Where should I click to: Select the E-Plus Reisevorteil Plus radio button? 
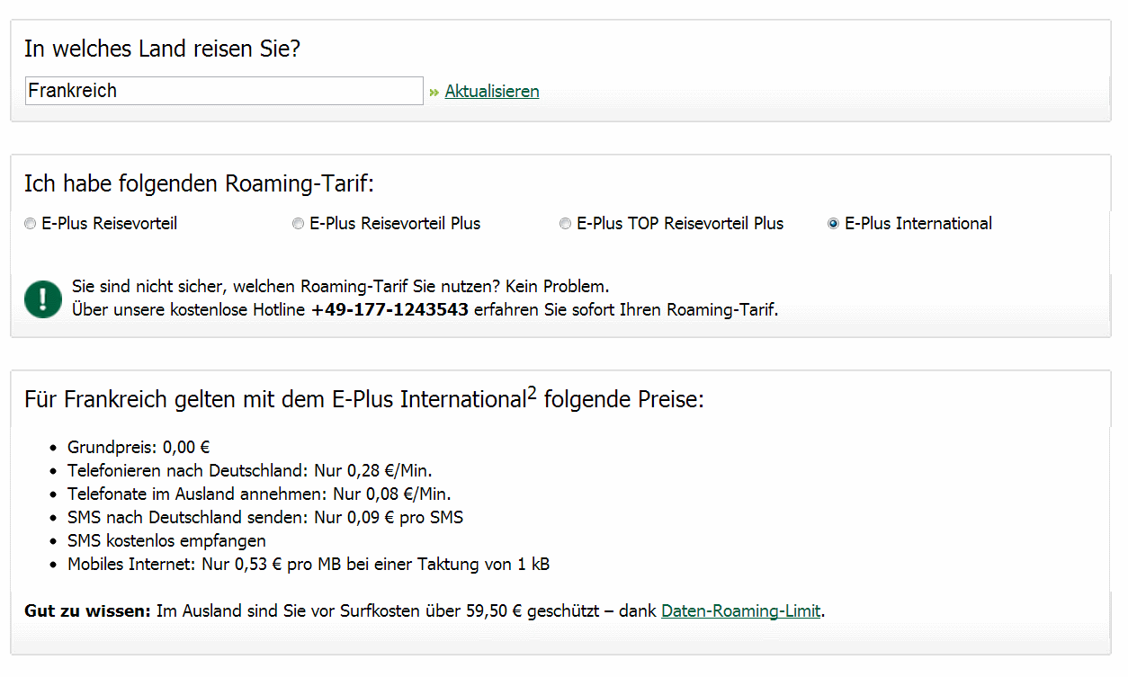pos(299,224)
